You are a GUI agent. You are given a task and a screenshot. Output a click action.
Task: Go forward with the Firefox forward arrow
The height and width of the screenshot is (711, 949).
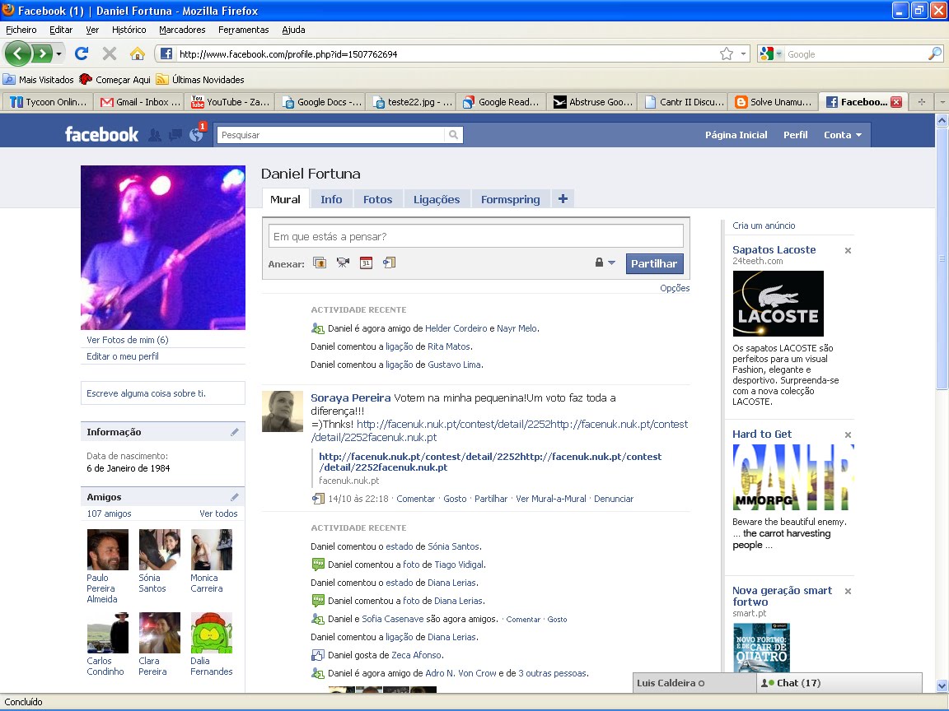pyautogui.click(x=41, y=53)
